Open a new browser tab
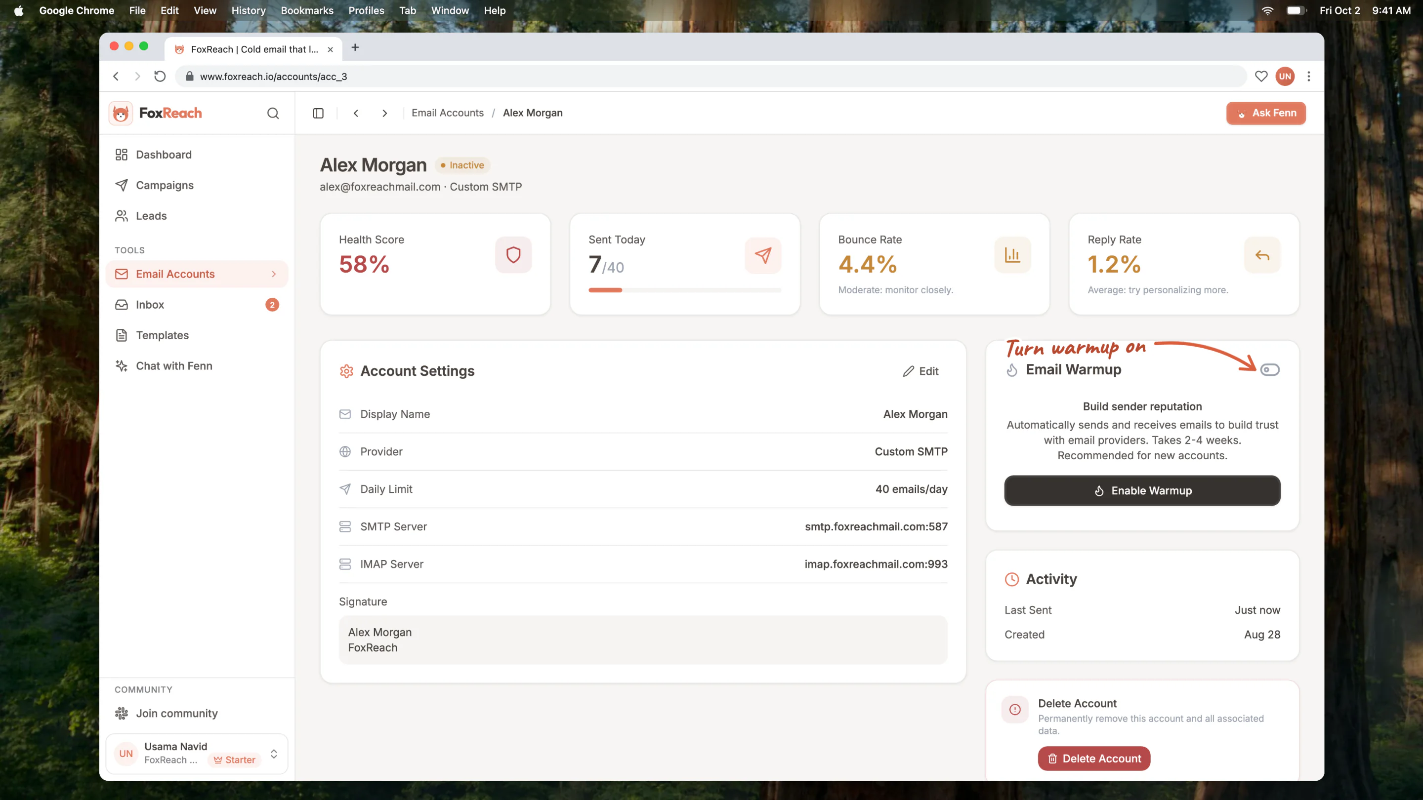This screenshot has width=1423, height=800. 355,47
